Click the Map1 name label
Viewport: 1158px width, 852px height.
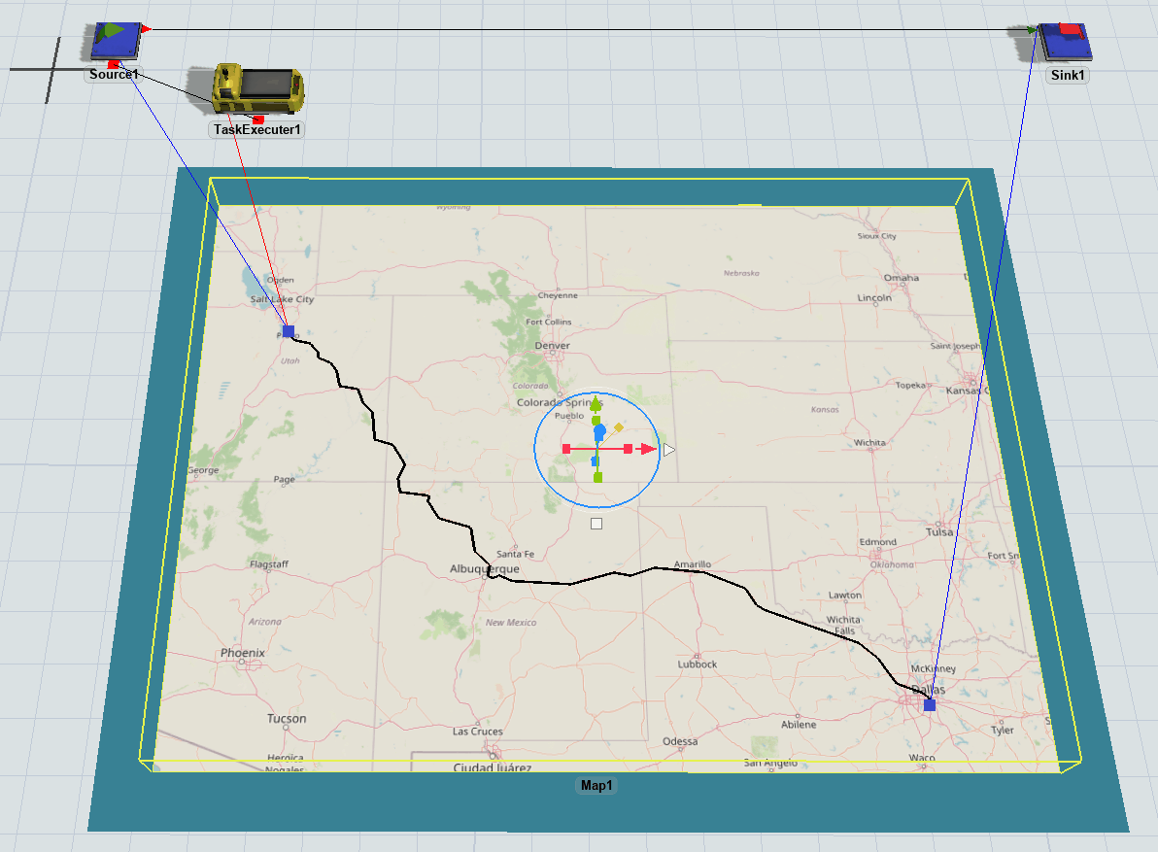point(595,786)
